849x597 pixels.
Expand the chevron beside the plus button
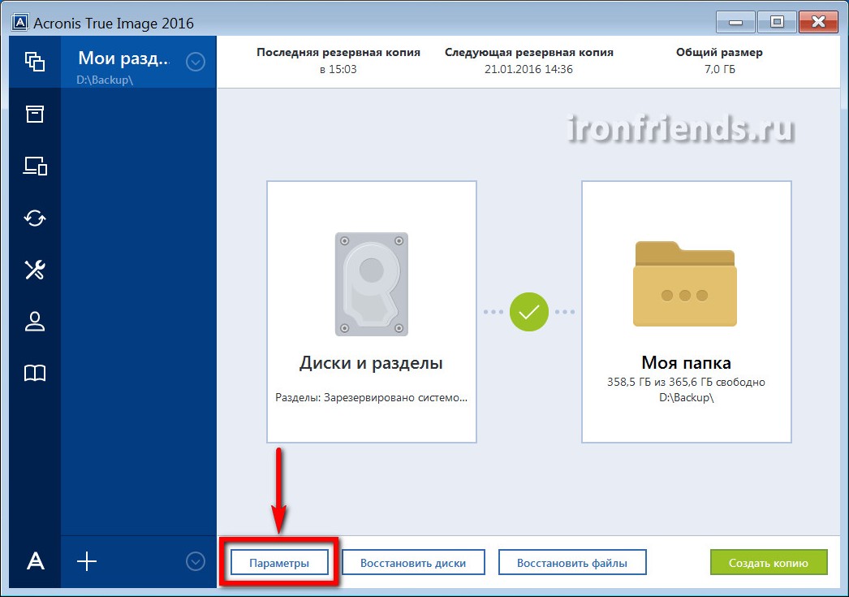pos(195,561)
